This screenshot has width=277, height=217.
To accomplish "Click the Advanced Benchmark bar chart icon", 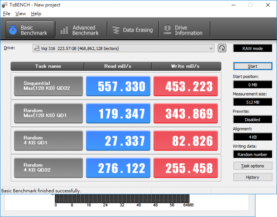I will click(x=64, y=30).
